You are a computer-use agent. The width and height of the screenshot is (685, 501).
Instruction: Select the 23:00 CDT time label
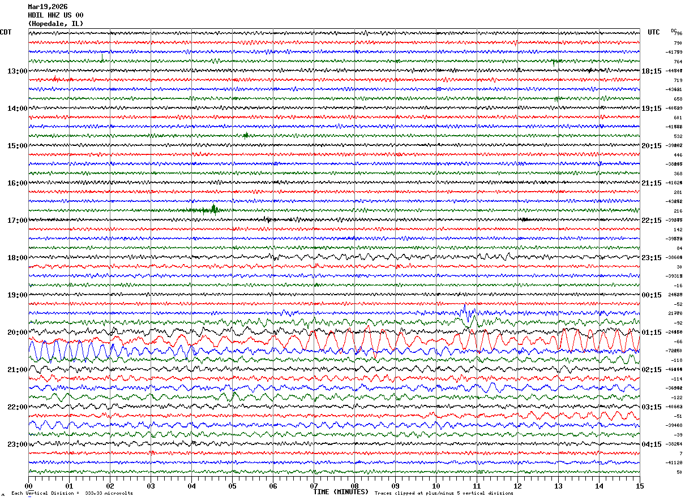[18, 444]
